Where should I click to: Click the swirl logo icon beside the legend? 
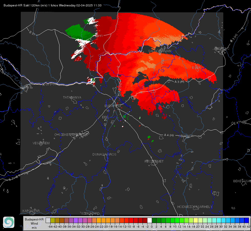pyautogui.click(x=9, y=222)
